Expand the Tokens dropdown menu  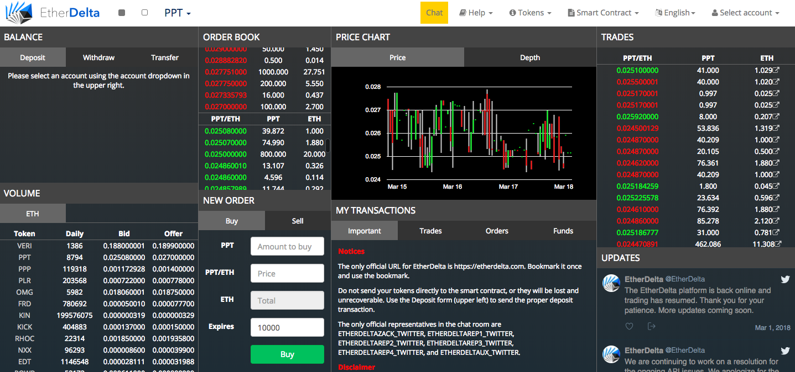530,13
